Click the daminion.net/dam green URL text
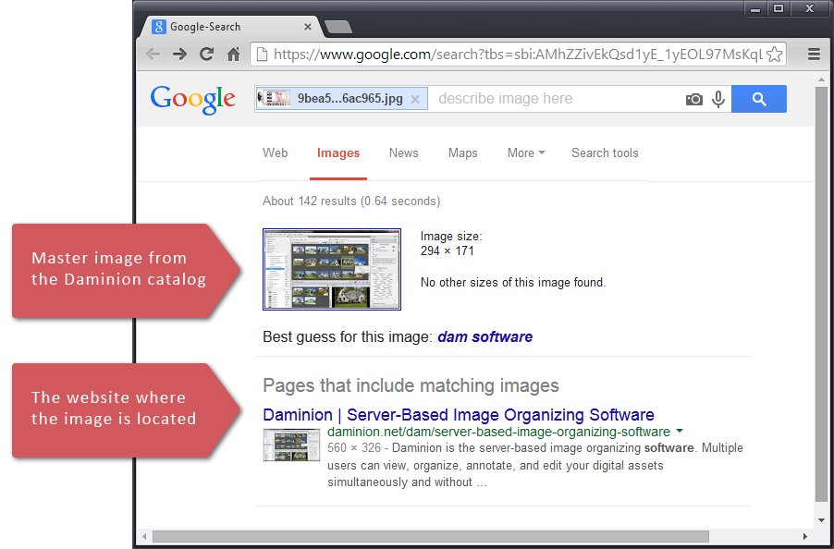Image resolution: width=834 pixels, height=549 pixels. click(498, 432)
